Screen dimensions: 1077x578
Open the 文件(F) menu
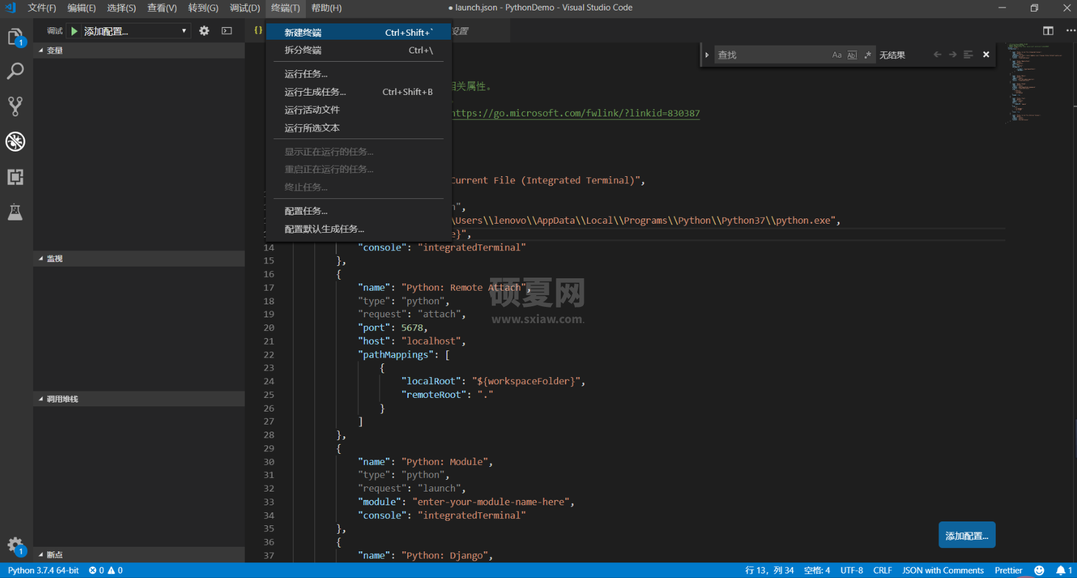(x=42, y=8)
